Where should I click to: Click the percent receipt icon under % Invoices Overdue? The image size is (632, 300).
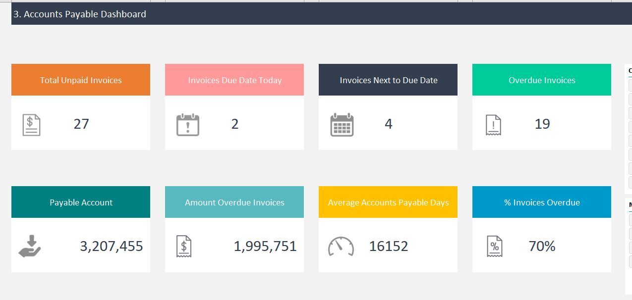tap(495, 247)
